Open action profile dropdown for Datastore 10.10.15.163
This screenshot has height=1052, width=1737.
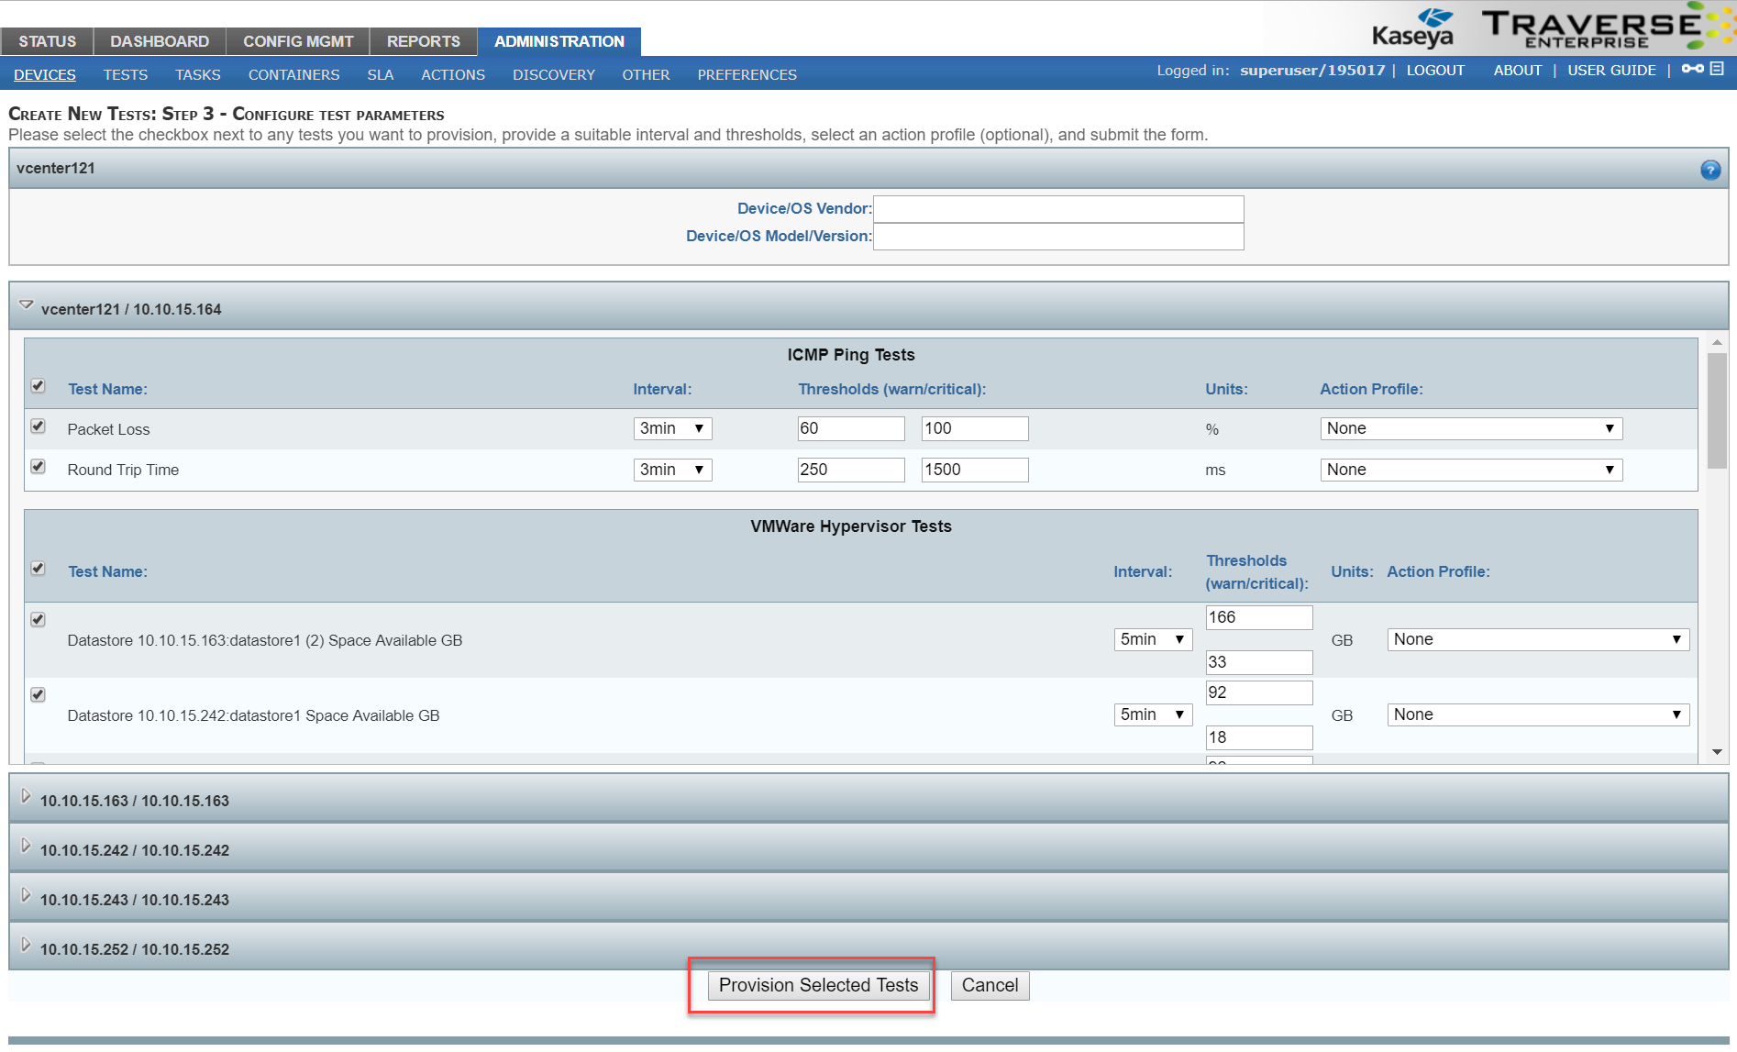point(1538,639)
